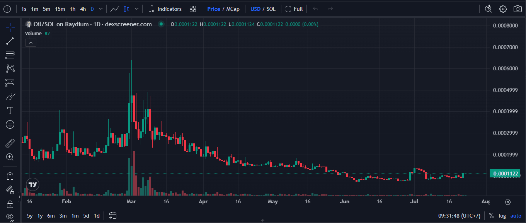
Task: Select the brush drawing tool
Action: [10, 97]
